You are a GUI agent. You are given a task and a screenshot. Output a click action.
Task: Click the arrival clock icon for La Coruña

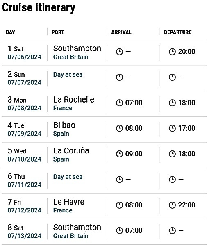tap(120, 154)
